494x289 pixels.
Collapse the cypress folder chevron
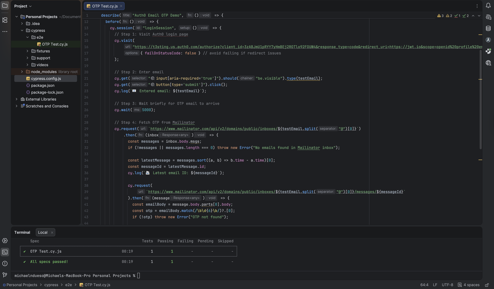[22, 30]
